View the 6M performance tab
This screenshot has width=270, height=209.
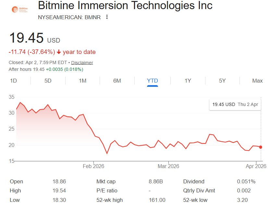117,81
